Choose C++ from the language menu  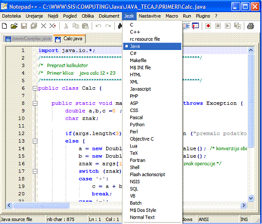[152, 32]
